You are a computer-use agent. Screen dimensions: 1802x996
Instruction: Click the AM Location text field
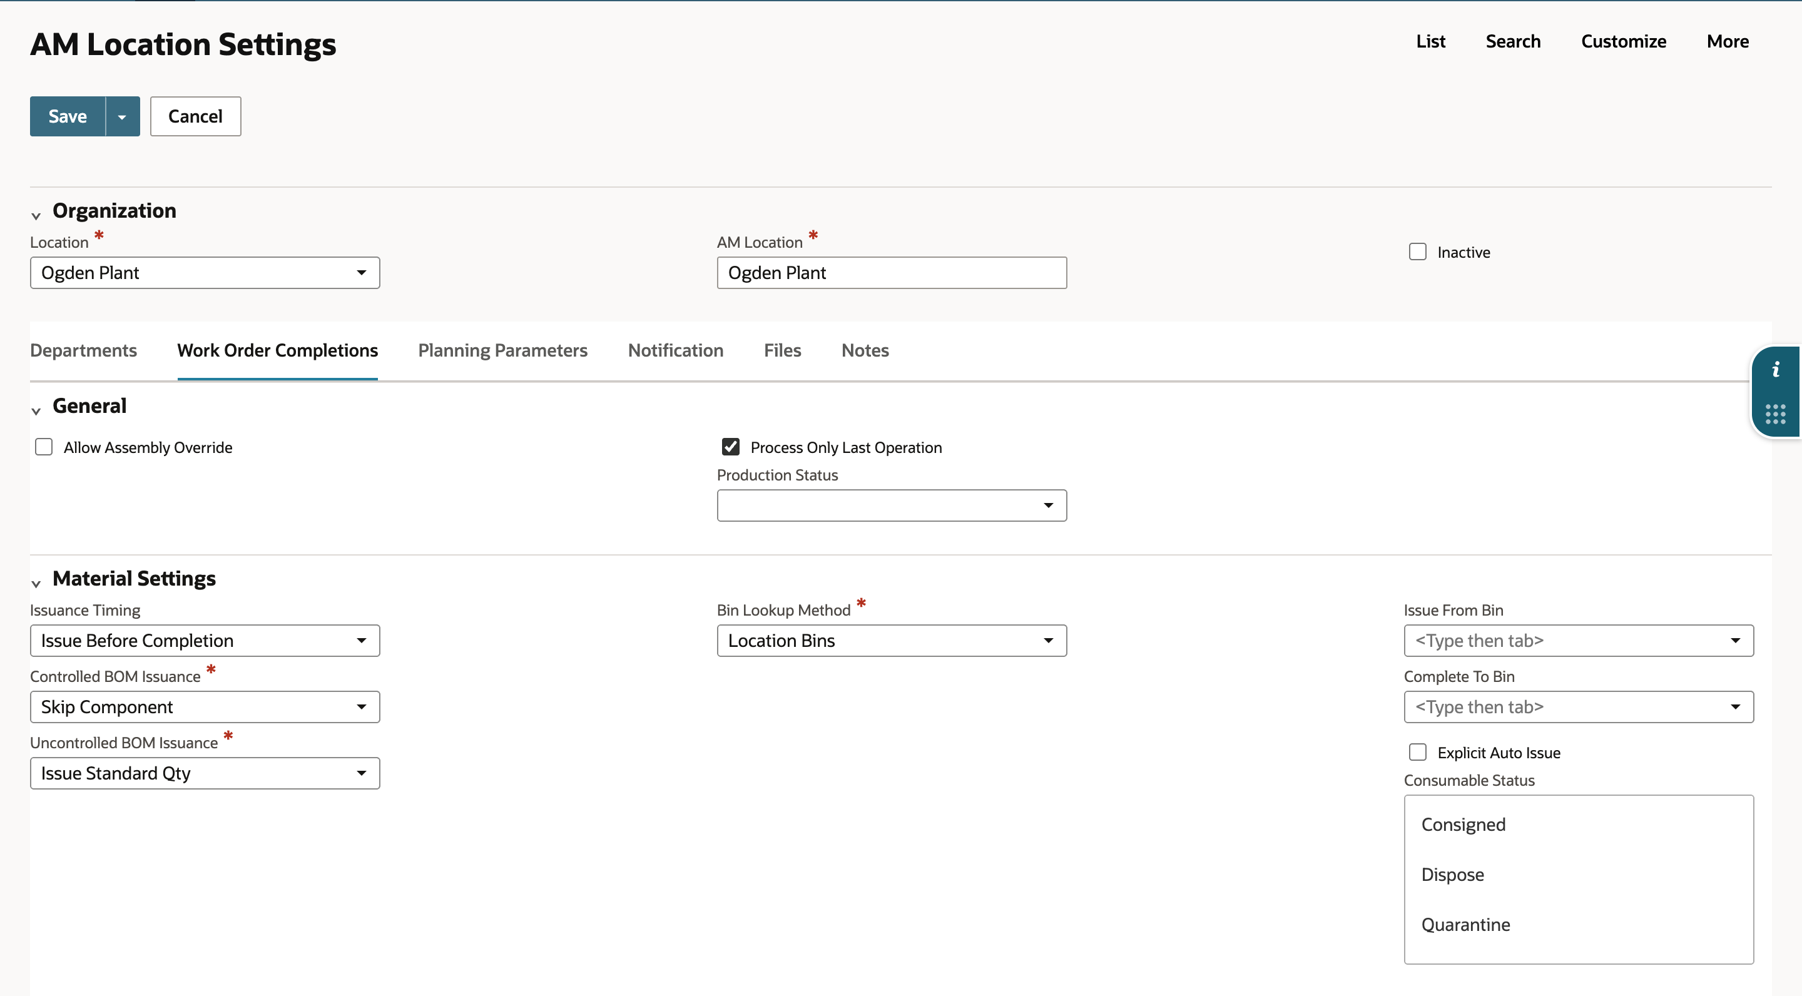[x=892, y=273]
